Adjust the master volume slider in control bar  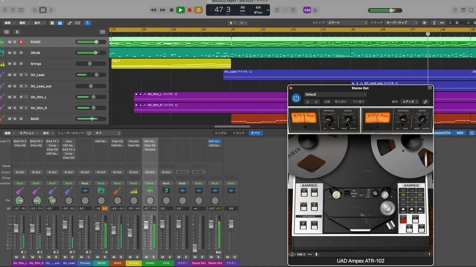click(x=385, y=10)
